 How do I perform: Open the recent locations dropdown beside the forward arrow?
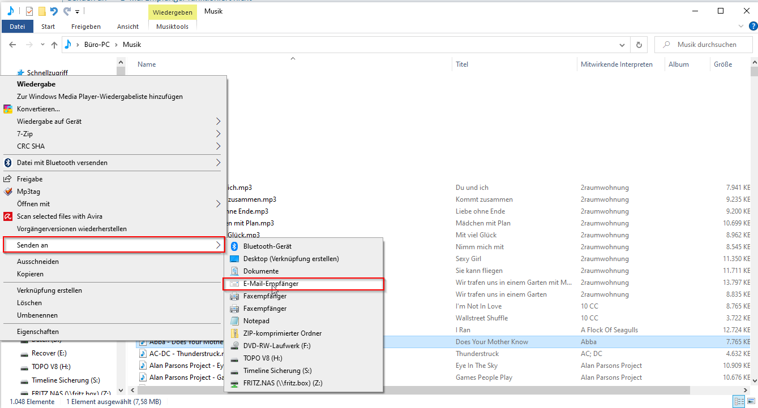pyautogui.click(x=43, y=45)
